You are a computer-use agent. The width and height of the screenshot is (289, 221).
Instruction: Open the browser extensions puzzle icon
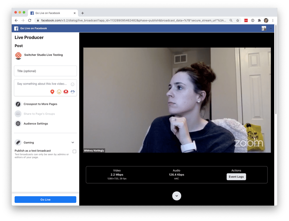coord(259,21)
